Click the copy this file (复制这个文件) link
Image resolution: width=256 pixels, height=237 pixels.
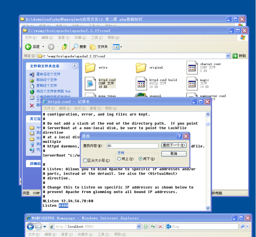coord(47,86)
